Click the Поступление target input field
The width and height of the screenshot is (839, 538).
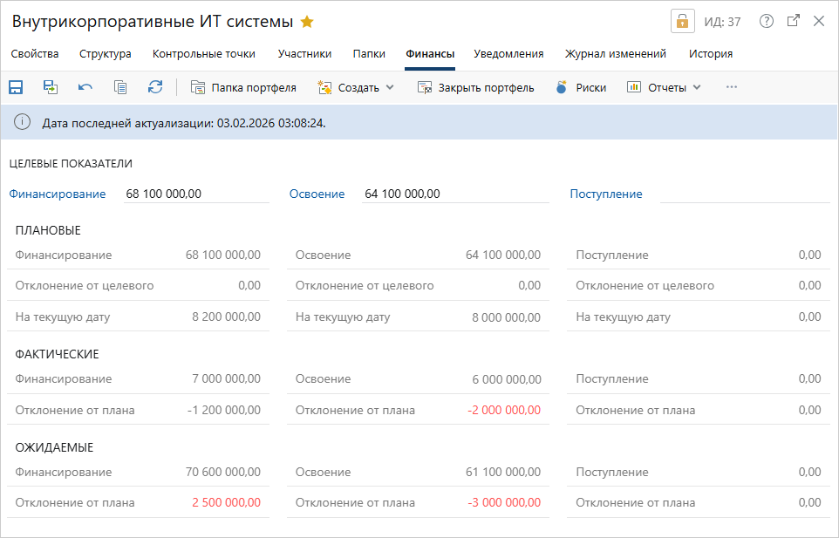click(x=744, y=194)
